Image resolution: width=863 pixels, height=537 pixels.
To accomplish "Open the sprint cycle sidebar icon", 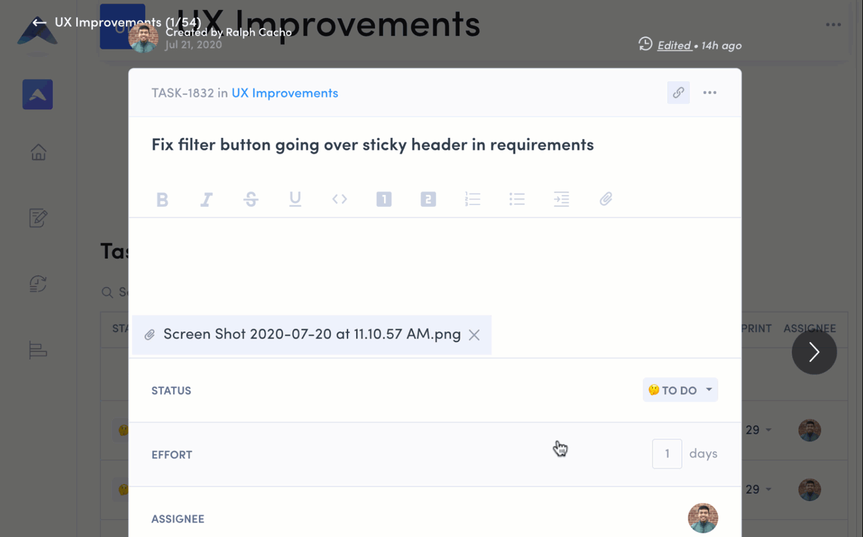I will (38, 284).
